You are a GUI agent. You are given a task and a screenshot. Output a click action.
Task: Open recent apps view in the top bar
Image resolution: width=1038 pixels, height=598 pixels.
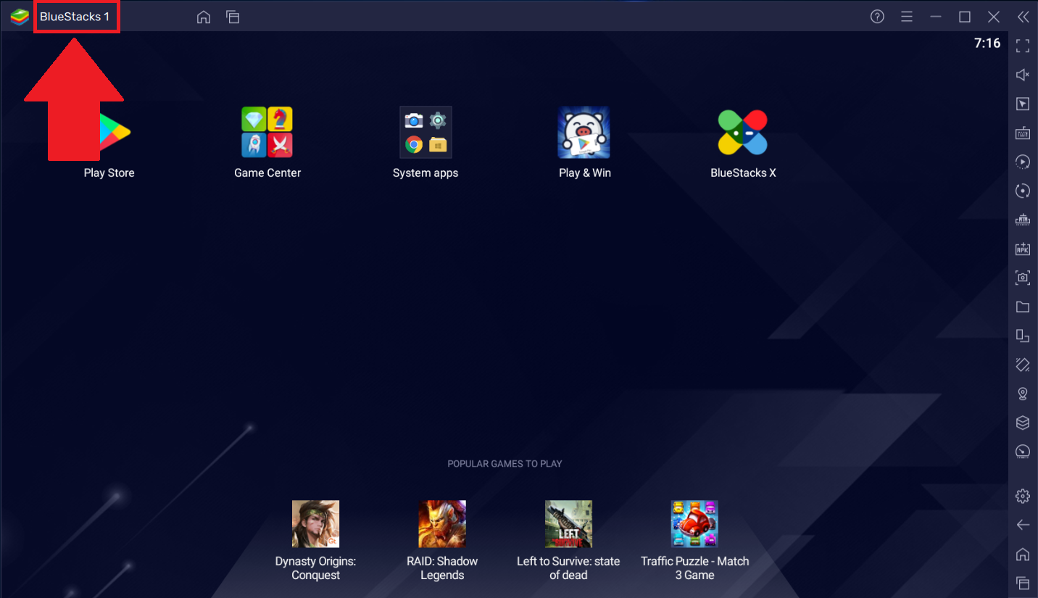233,17
